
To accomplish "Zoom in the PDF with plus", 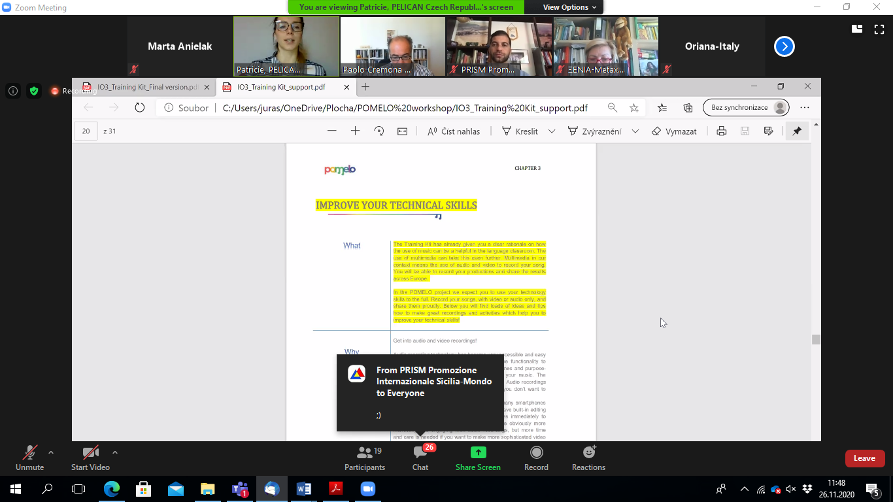I will click(x=355, y=131).
